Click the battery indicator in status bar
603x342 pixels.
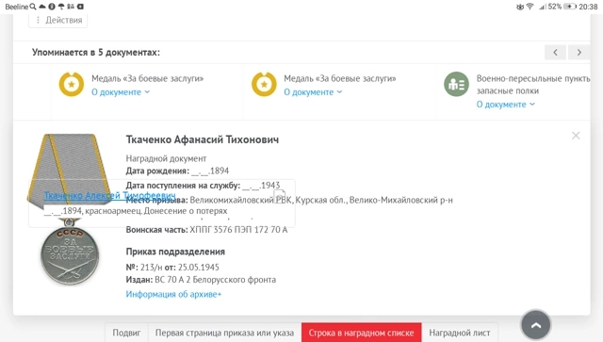coord(569,7)
